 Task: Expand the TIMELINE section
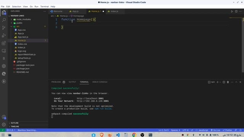(x=14, y=126)
